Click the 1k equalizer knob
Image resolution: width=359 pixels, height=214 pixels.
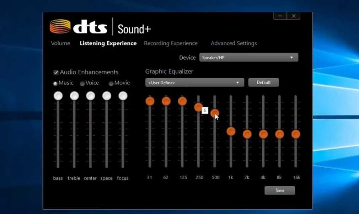click(x=231, y=131)
